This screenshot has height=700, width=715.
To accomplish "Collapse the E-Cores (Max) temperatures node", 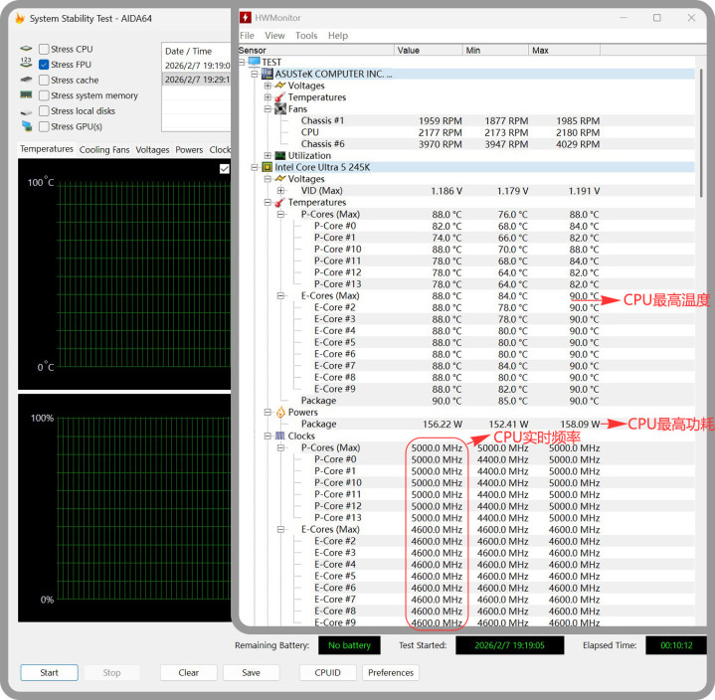I will [280, 296].
